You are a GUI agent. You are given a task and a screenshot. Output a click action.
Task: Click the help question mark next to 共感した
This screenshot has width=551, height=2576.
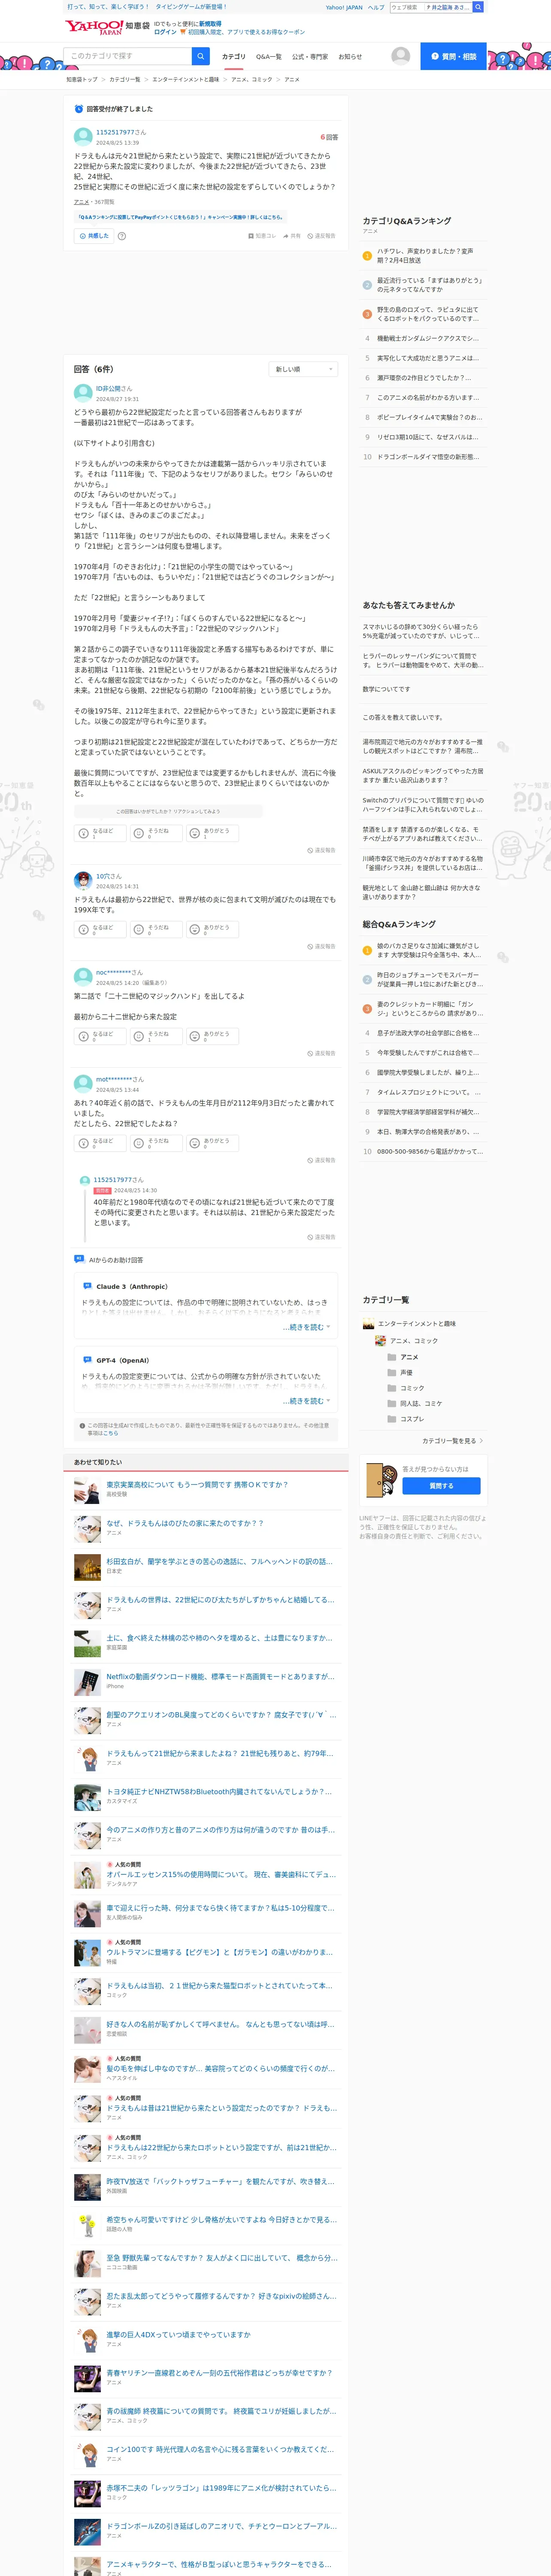122,236
